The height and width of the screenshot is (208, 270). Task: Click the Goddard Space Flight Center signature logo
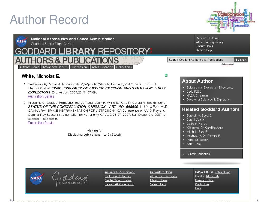coord(70,179)
